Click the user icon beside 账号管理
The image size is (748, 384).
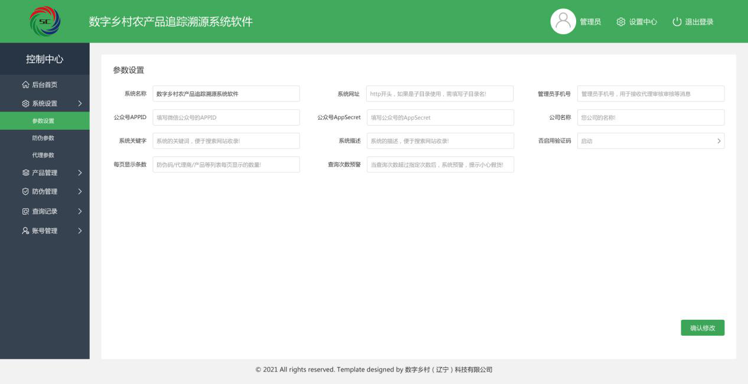point(25,231)
